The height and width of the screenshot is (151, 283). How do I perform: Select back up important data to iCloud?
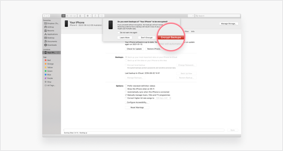point(126,57)
